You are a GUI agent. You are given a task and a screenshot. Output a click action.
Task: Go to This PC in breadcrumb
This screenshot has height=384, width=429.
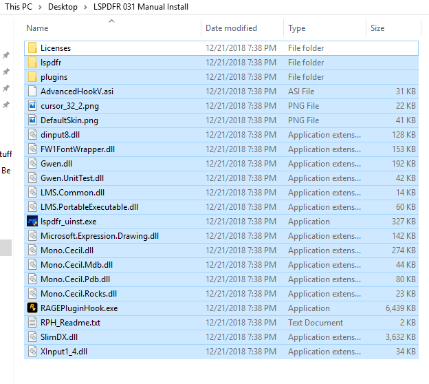coord(19,7)
